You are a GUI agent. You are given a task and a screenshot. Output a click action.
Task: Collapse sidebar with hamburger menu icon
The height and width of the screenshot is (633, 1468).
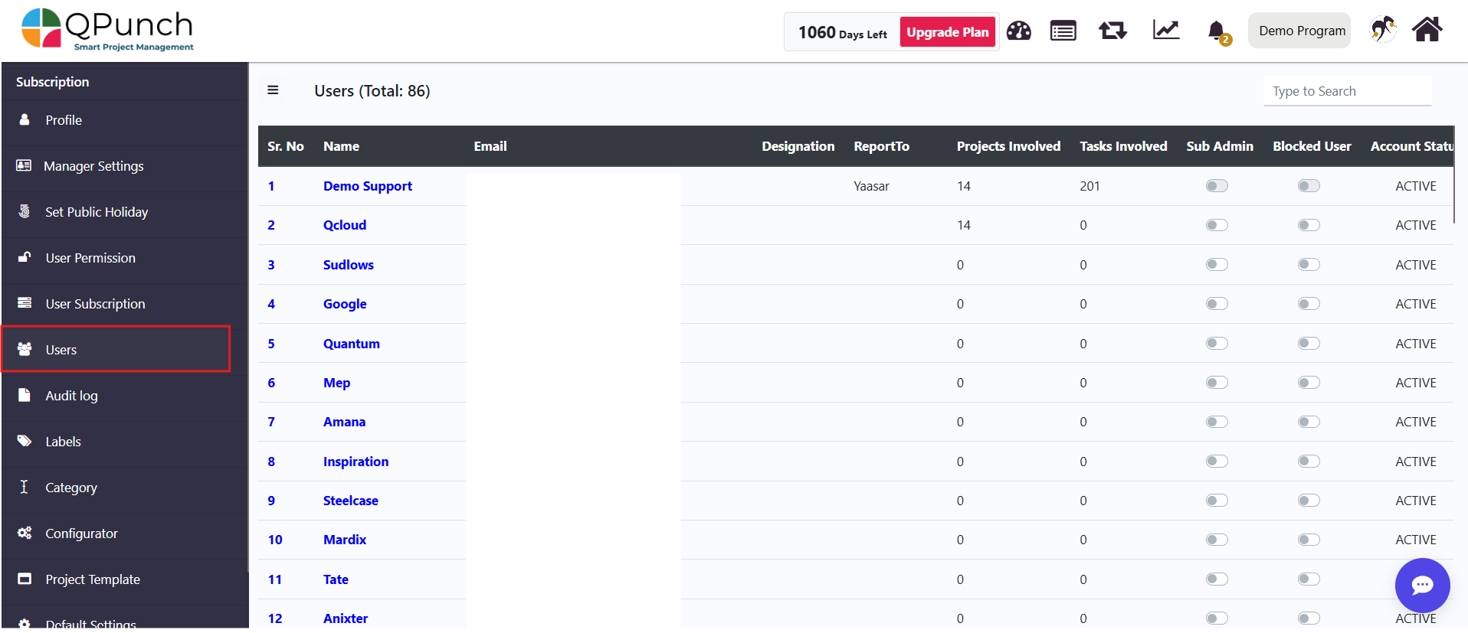pos(273,90)
